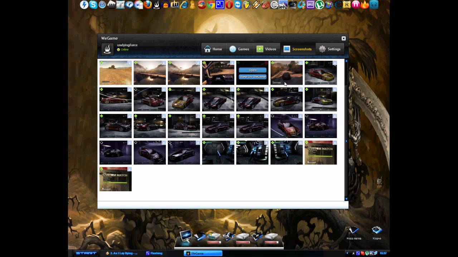Click the WeGame taskbar button

pos(203,253)
